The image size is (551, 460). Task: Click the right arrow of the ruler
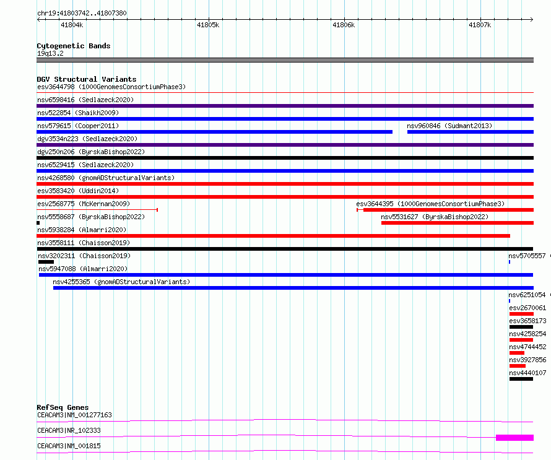tap(532, 20)
